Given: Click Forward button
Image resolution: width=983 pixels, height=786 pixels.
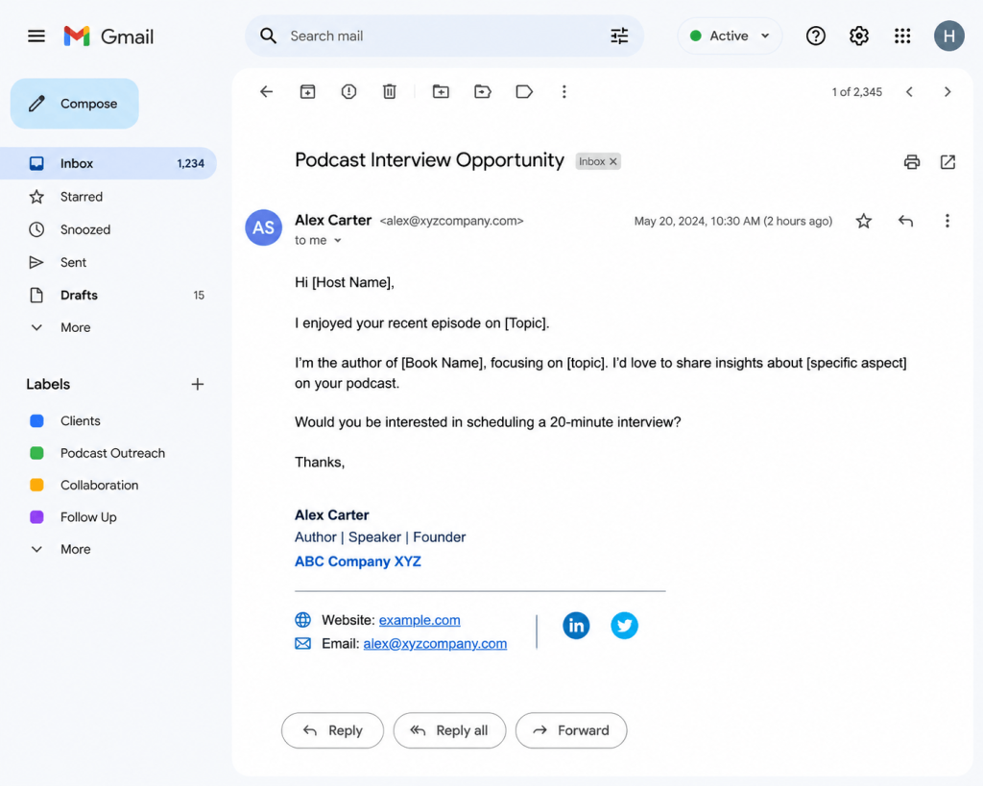Looking at the screenshot, I should 571,730.
